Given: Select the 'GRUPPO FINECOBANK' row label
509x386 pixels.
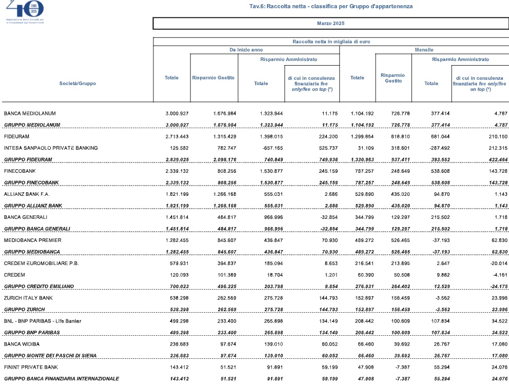Looking at the screenshot, I should [x=31, y=182].
